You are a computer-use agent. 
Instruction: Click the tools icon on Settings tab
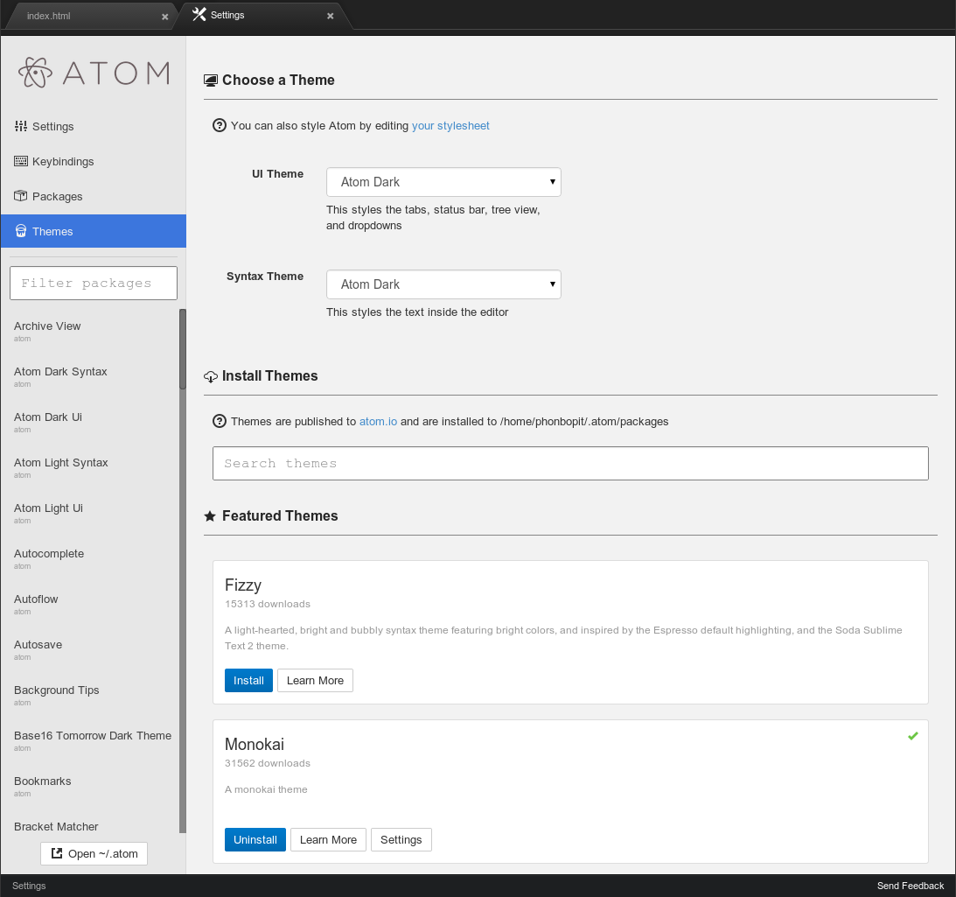[x=199, y=15]
